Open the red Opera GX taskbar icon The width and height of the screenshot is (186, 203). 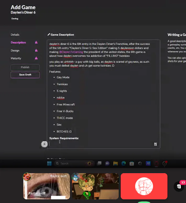click(156, 163)
